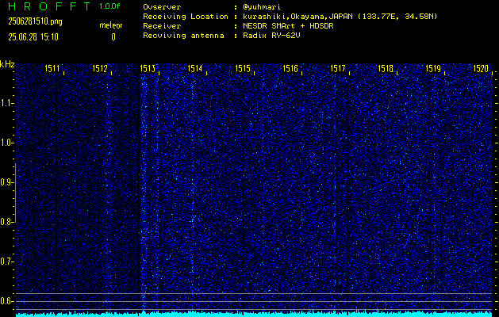This screenshot has width=499, height=317.
Task: Click the Recviving antenna label
Action: pos(183,36)
